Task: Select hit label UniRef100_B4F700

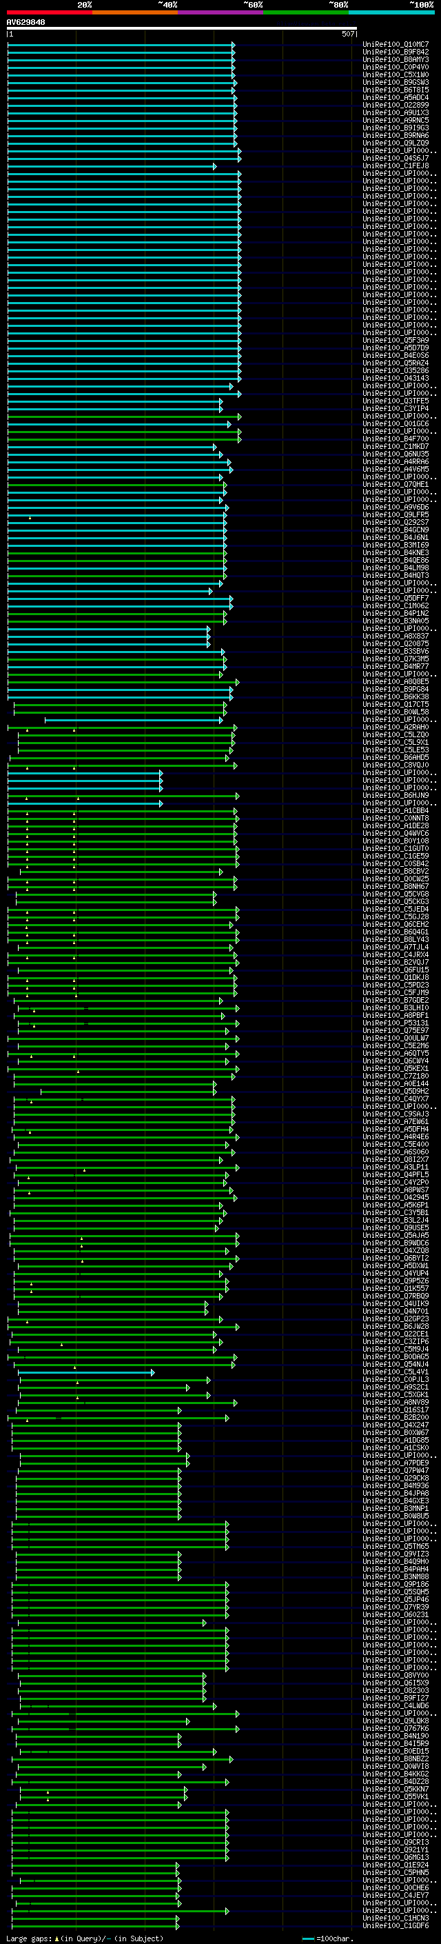Action: pyautogui.click(x=396, y=439)
